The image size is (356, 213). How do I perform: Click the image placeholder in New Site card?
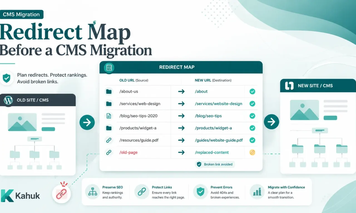click(x=304, y=110)
